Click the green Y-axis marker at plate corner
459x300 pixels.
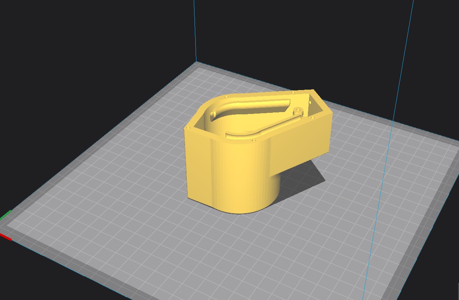[5, 216]
